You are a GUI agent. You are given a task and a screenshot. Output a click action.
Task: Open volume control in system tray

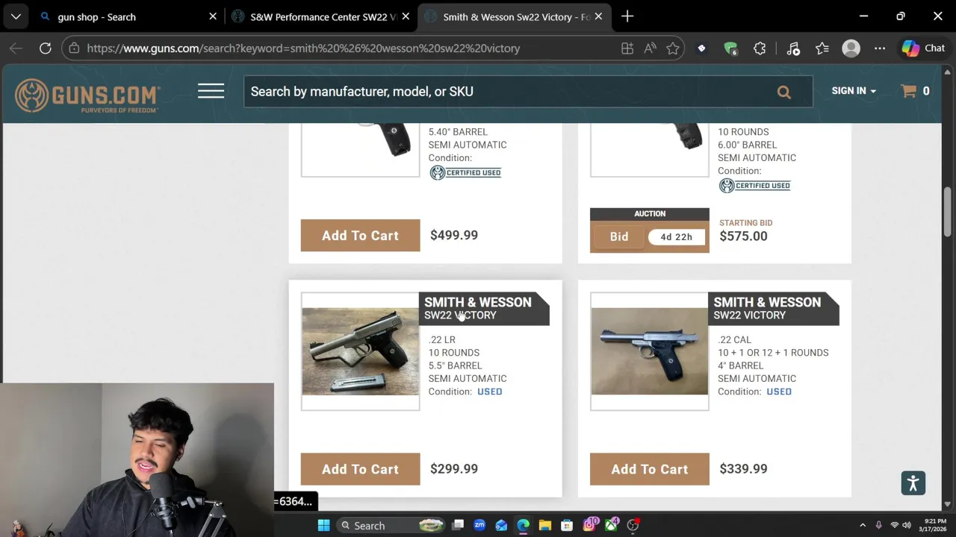[x=907, y=525]
